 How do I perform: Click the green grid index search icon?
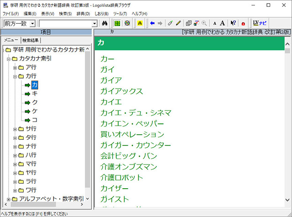point(117,23)
